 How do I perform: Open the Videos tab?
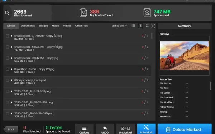(x=67, y=26)
